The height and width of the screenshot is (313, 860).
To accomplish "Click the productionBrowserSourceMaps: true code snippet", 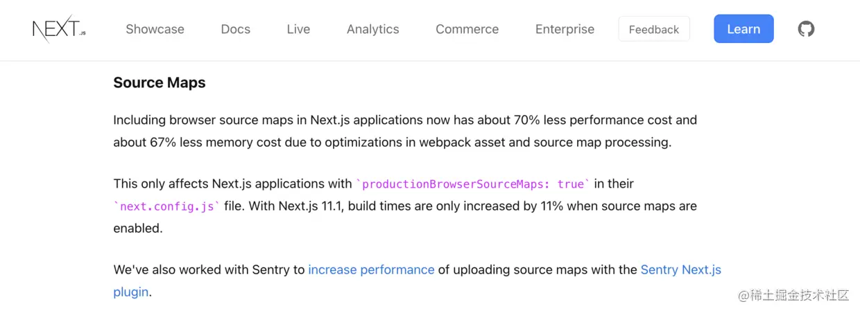I will pos(472,184).
